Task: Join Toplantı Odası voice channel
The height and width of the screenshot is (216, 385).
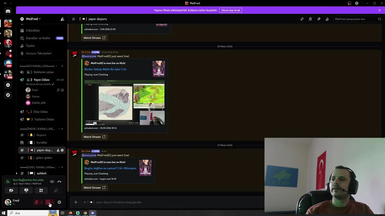Action: pos(42,119)
